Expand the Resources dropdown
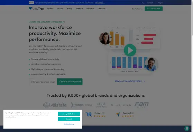The height and width of the screenshot is (132, 193). click(90, 9)
